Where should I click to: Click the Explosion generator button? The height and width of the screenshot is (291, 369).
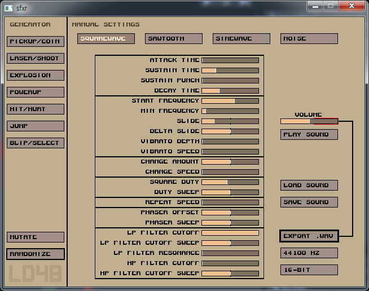(36, 75)
